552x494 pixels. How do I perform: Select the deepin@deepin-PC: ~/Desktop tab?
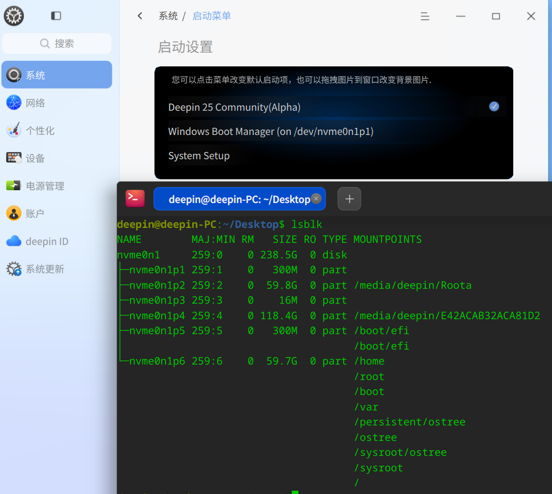point(239,199)
